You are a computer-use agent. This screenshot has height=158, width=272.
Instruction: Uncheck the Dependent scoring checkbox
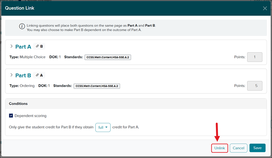click(x=11, y=116)
